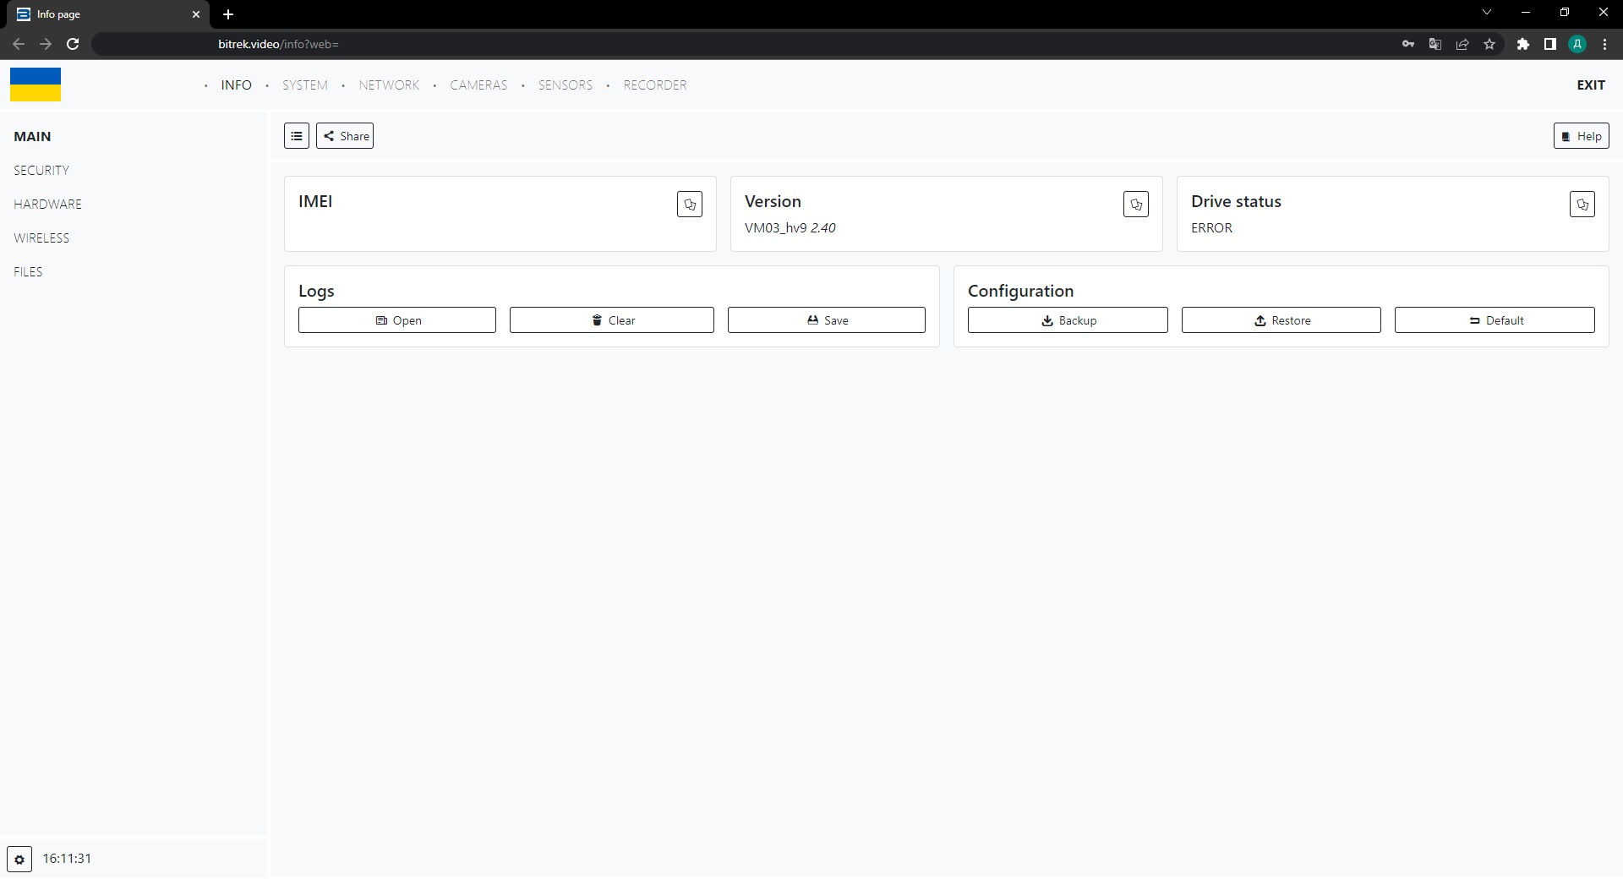
Task: Open the browser tab search dropdown
Action: pyautogui.click(x=1487, y=13)
